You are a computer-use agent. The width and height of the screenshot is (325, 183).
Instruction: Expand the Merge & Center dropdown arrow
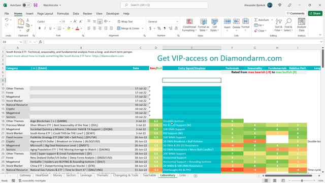coord(143,28)
